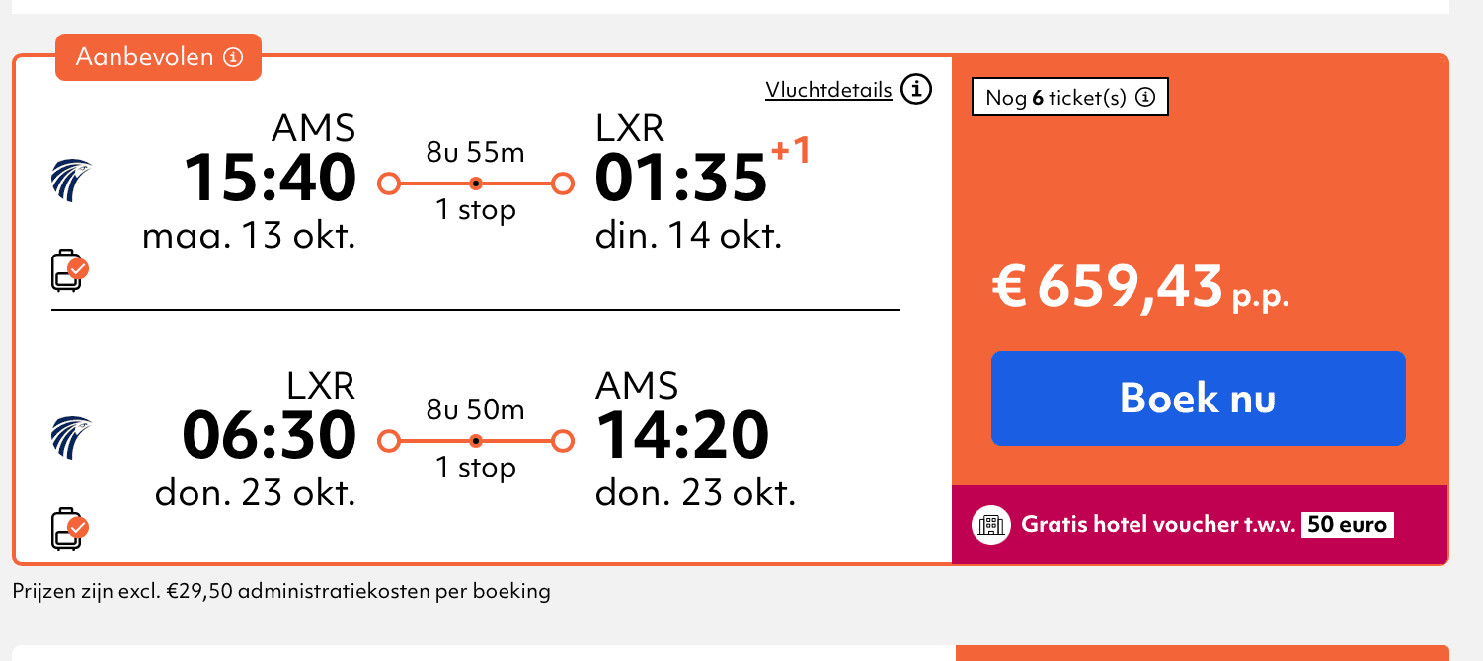Click the airline logo on the return flight
The image size is (1483, 661).
pos(71,439)
